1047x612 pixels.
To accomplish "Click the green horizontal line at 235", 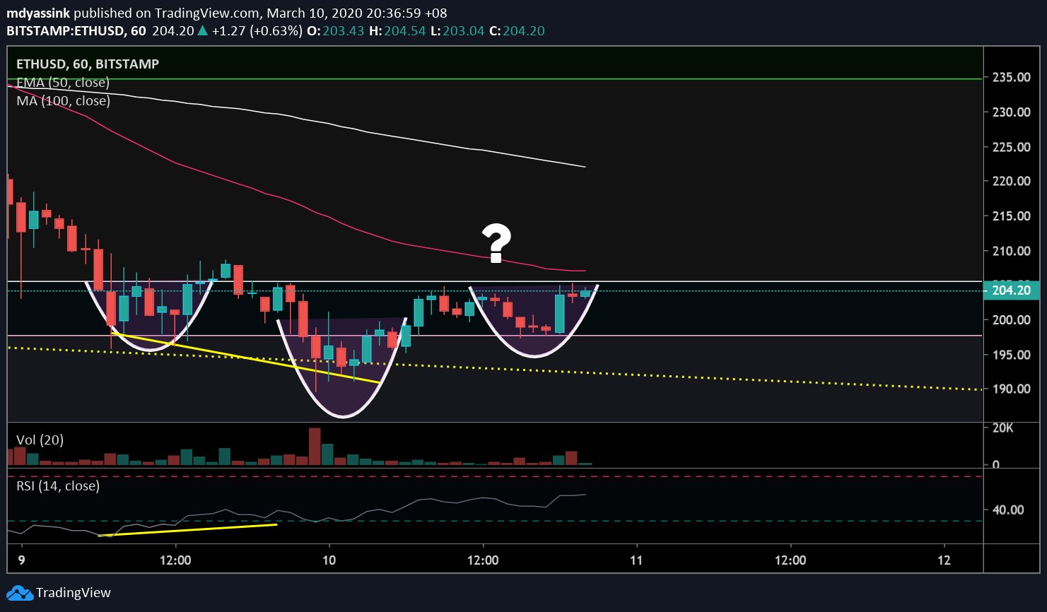I will pos(495,79).
